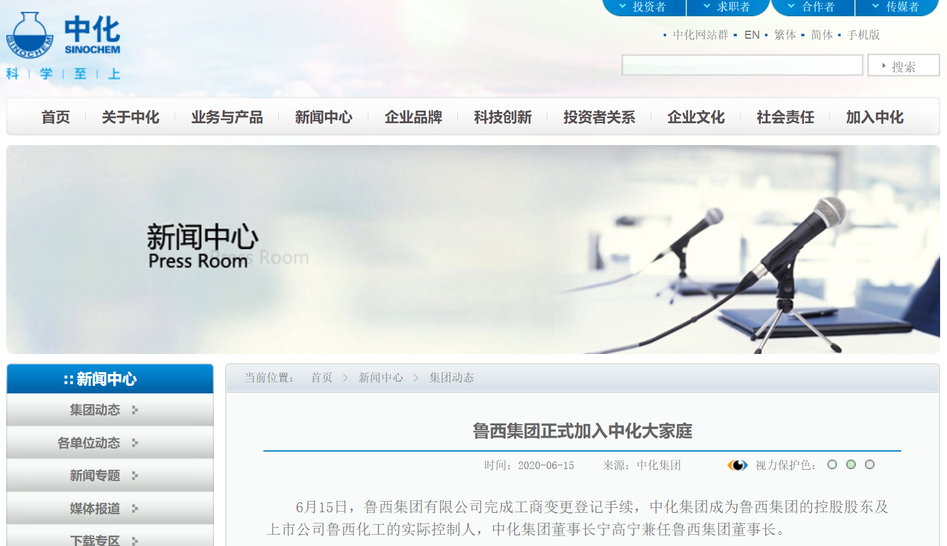The width and height of the screenshot is (947, 546).
Task: Switch to the EN language version
Action: [752, 35]
